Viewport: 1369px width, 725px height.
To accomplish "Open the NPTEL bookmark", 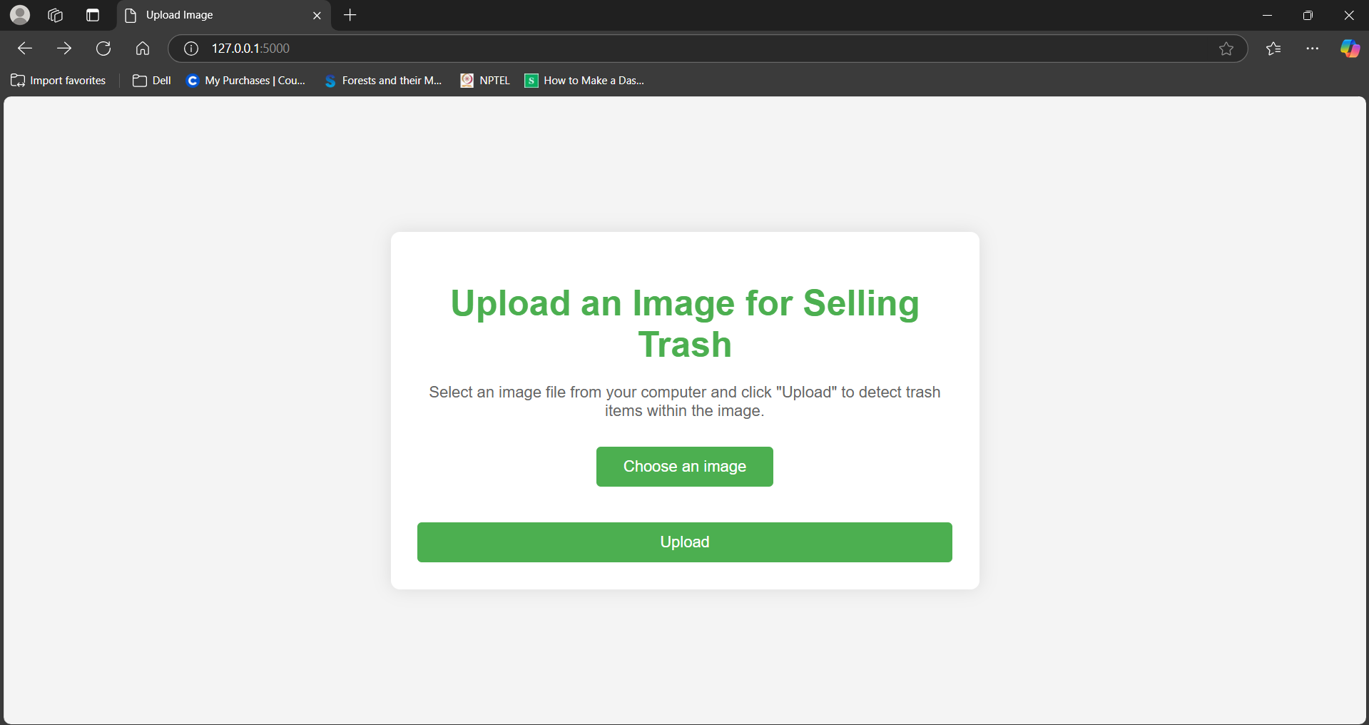I will (x=485, y=81).
